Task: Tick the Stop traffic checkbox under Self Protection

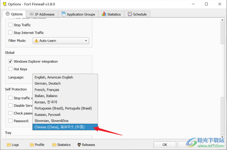Action: pyautogui.click(x=10, y=98)
